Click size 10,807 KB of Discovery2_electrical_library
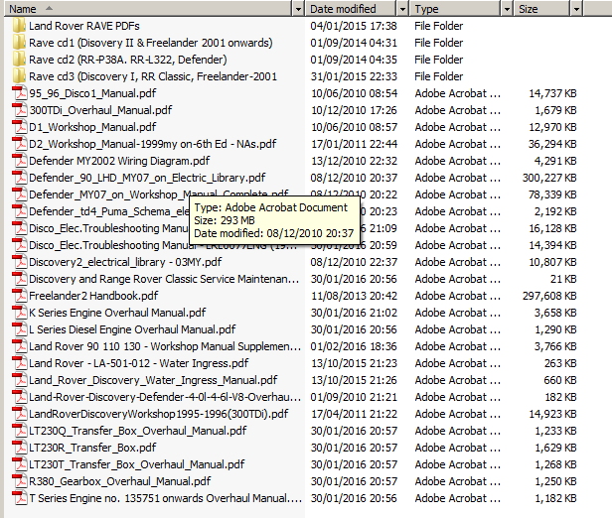The width and height of the screenshot is (612, 518). pos(552,262)
